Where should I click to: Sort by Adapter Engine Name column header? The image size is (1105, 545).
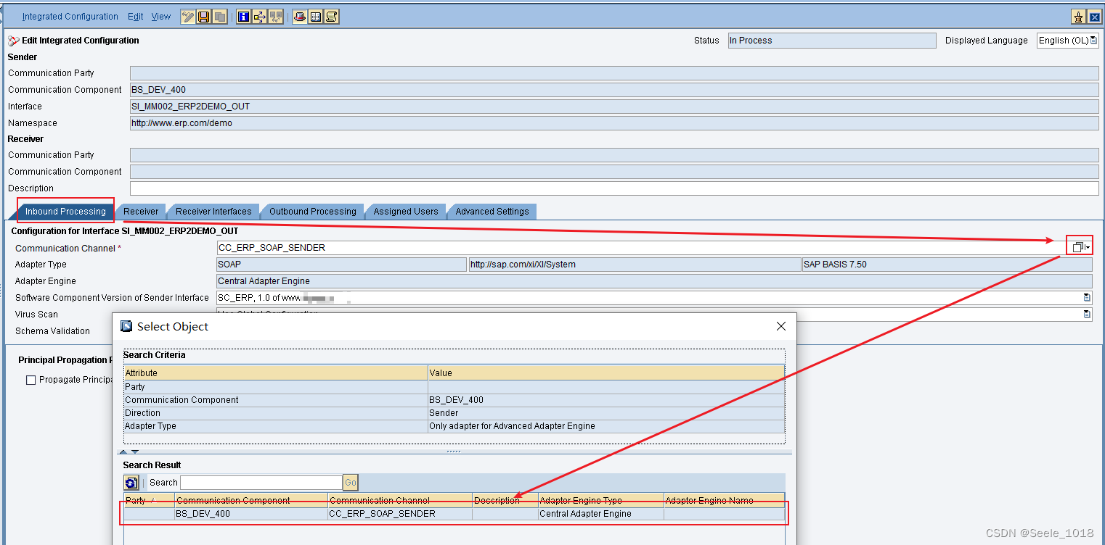(725, 501)
